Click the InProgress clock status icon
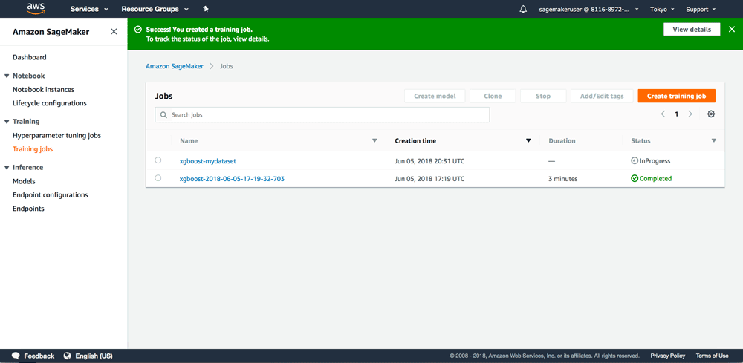The image size is (743, 363). 635,161
